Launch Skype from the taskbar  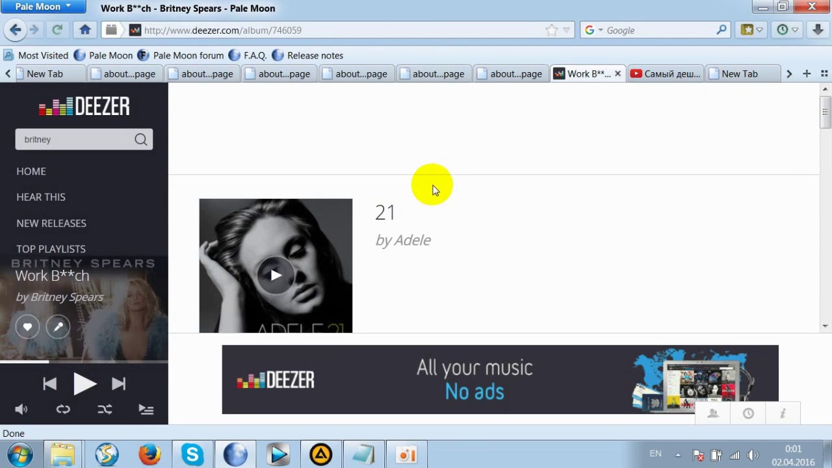pos(192,454)
